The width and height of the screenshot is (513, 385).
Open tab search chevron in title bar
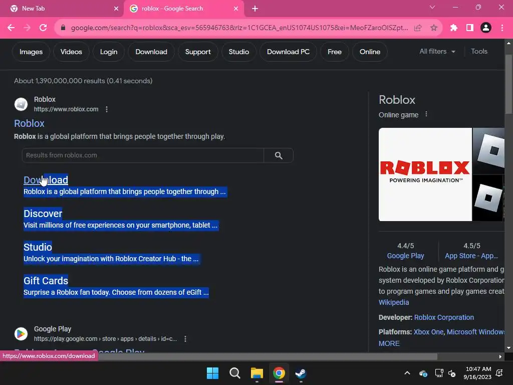point(432,7)
